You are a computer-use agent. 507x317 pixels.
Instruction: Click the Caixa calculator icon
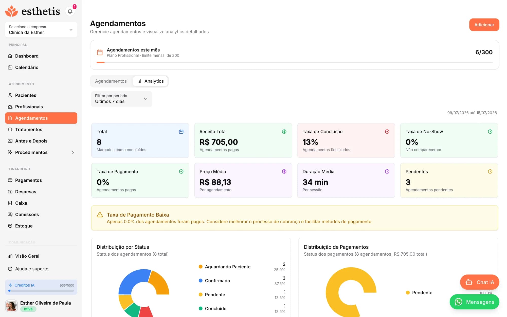coord(10,203)
